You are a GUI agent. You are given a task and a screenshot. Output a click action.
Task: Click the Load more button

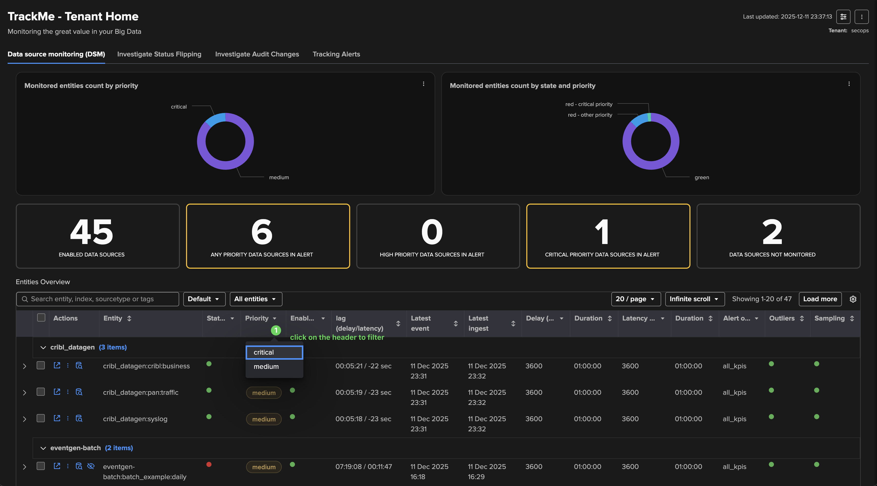coord(820,299)
